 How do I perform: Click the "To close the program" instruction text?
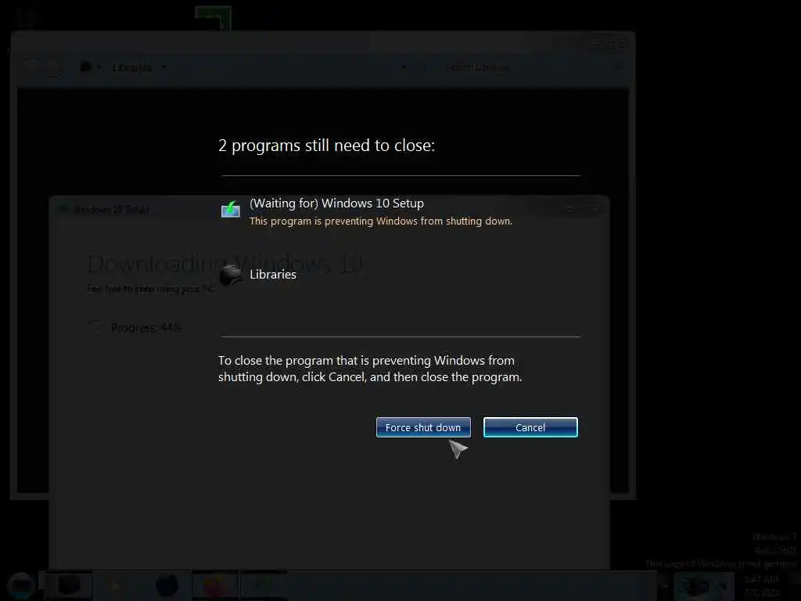click(x=370, y=369)
